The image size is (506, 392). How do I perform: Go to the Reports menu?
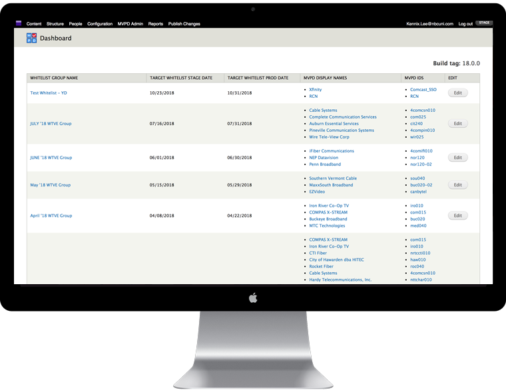pos(156,24)
